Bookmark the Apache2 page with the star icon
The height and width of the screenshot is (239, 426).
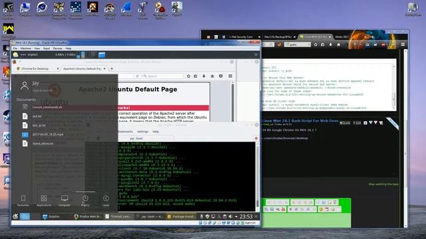coord(188,76)
